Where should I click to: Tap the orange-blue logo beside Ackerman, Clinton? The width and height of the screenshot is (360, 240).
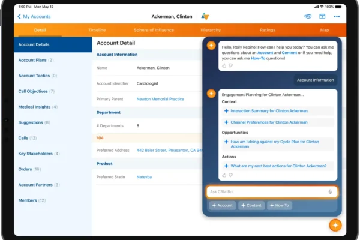coord(205,17)
